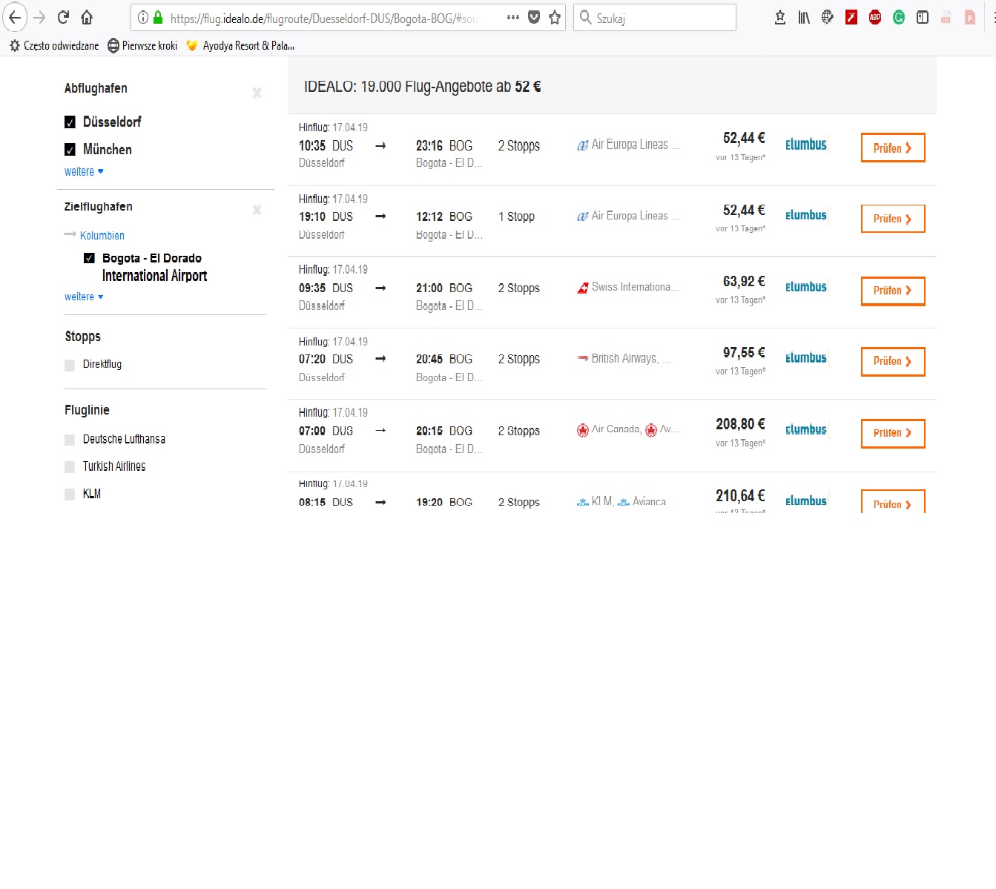Image resolution: width=996 pixels, height=889 pixels.
Task: Click the 208,80 € price
Action: pos(740,424)
